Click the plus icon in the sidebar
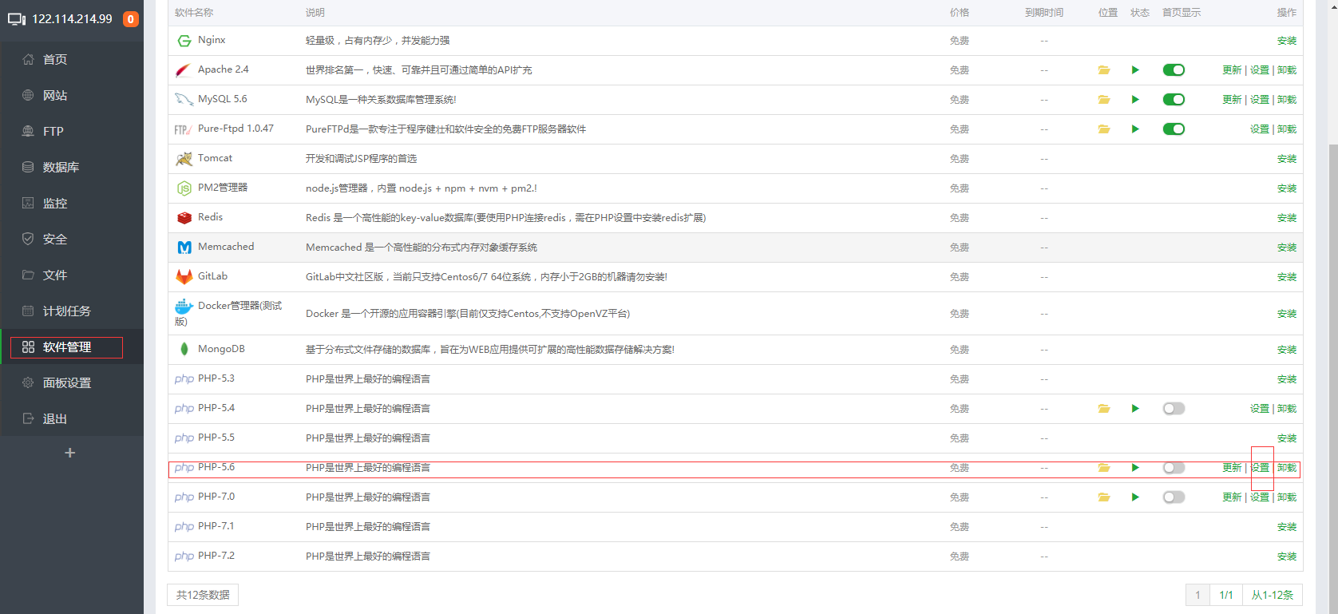Image resolution: width=1338 pixels, height=614 pixels. click(70, 453)
